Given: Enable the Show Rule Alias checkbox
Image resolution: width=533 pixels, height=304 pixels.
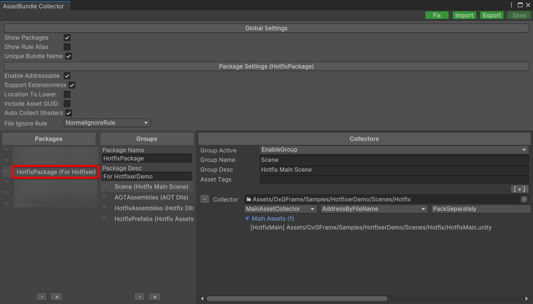Looking at the screenshot, I should pos(67,47).
